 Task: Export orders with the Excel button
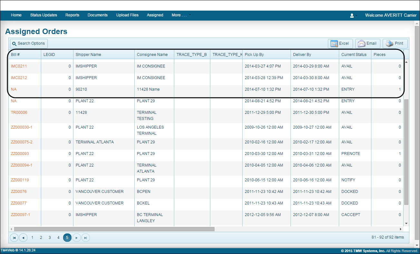click(x=340, y=43)
